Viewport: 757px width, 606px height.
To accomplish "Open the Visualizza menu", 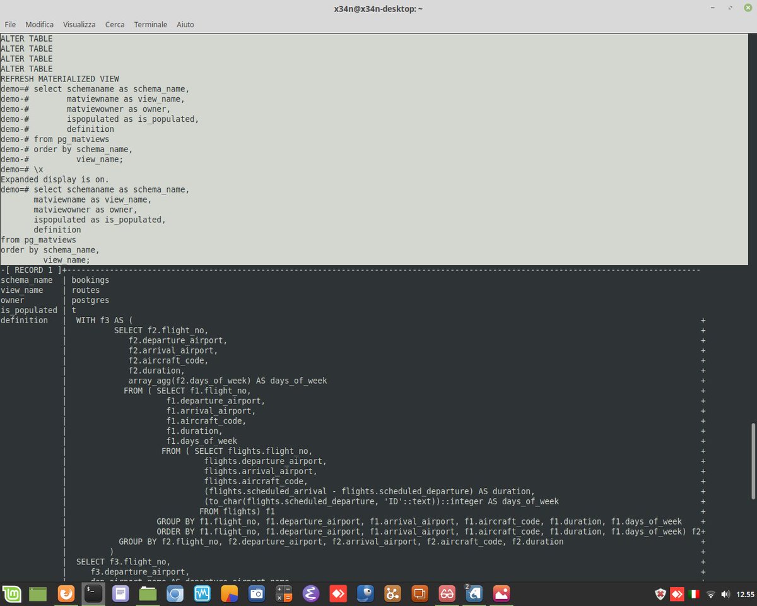I will click(79, 25).
